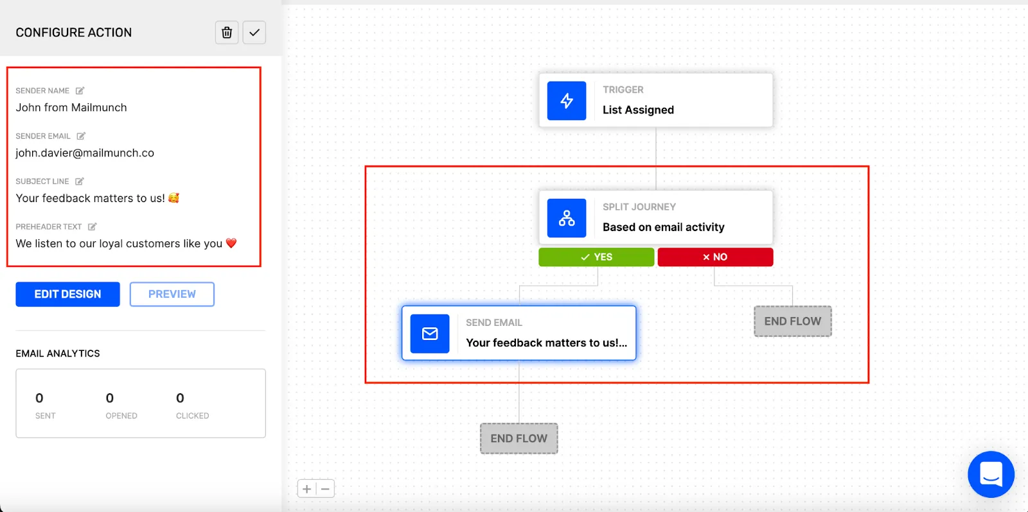Screen dimensions: 1028x512
Task: Click END FLOW below the Send Email node
Action: [519, 439]
